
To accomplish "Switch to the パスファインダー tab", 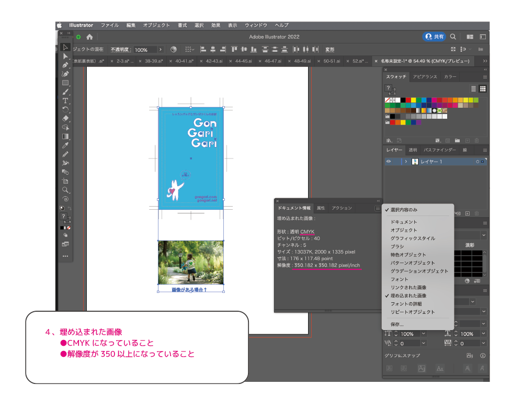I will (x=440, y=150).
